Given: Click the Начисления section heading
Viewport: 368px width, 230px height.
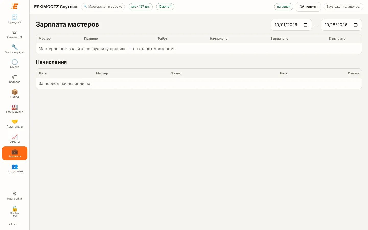Looking at the screenshot, I should click(x=51, y=62).
